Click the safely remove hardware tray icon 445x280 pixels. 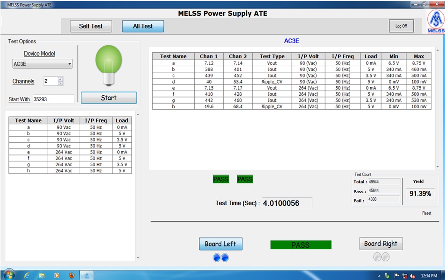coord(387,276)
